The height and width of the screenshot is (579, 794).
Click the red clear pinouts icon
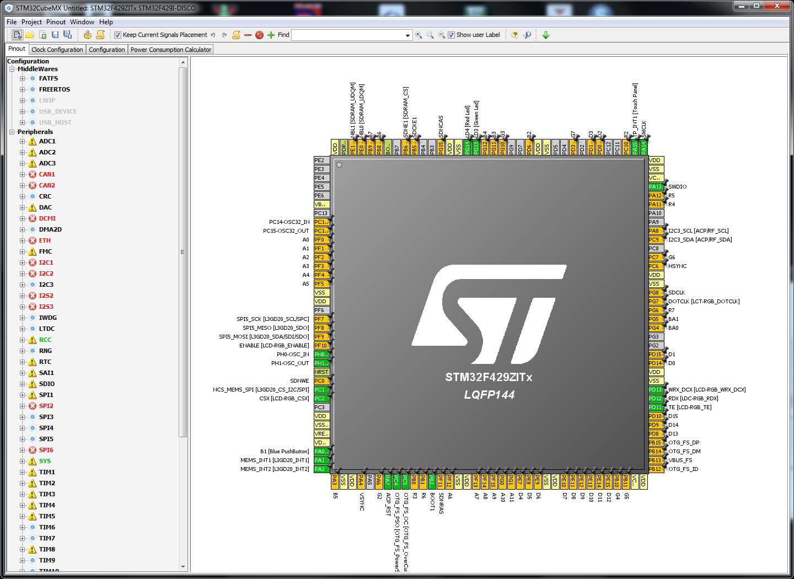tap(259, 35)
